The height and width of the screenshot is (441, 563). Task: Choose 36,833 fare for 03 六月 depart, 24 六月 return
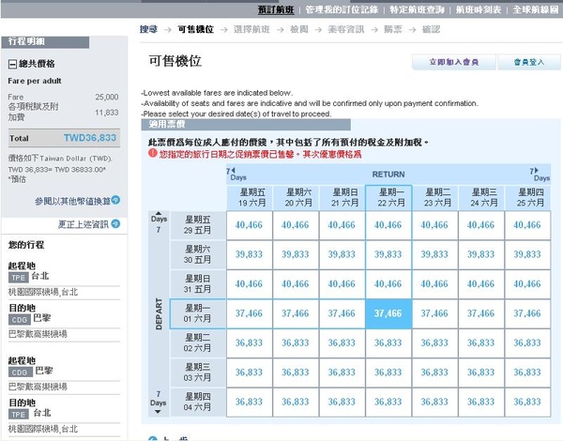coord(481,373)
